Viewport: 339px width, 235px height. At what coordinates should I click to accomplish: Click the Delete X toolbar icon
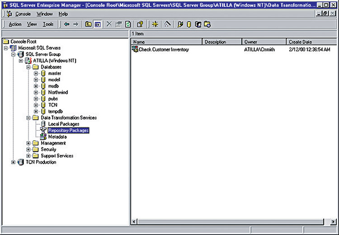109,24
